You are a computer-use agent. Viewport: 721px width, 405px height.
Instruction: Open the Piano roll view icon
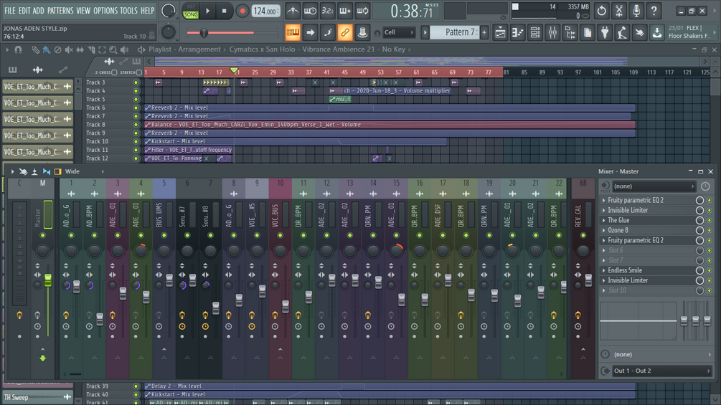[x=517, y=32]
